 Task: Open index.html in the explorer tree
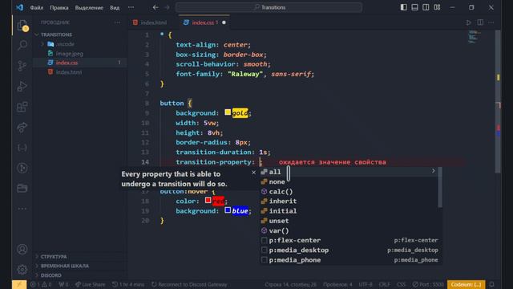(69, 72)
